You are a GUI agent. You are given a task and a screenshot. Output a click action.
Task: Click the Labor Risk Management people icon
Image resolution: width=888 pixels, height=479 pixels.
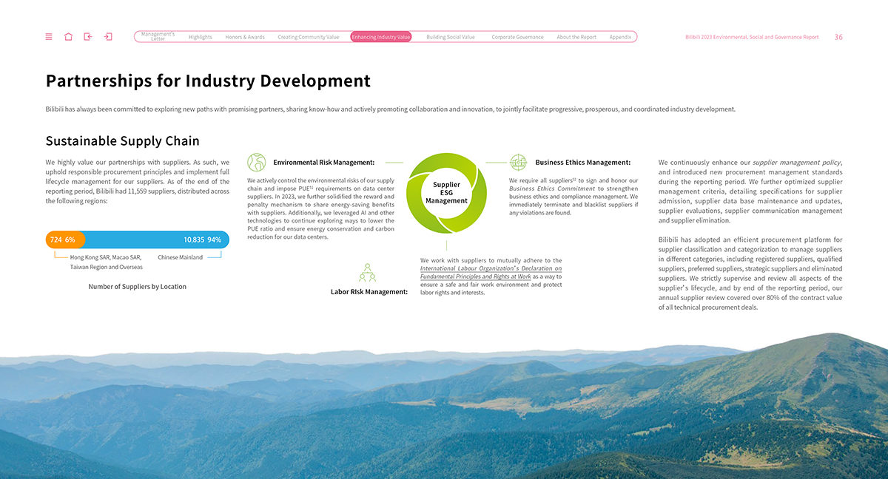point(367,273)
